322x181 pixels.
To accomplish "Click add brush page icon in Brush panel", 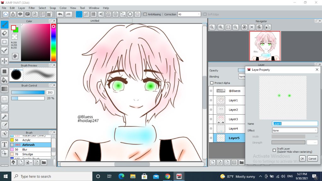I will (x=20, y=162).
